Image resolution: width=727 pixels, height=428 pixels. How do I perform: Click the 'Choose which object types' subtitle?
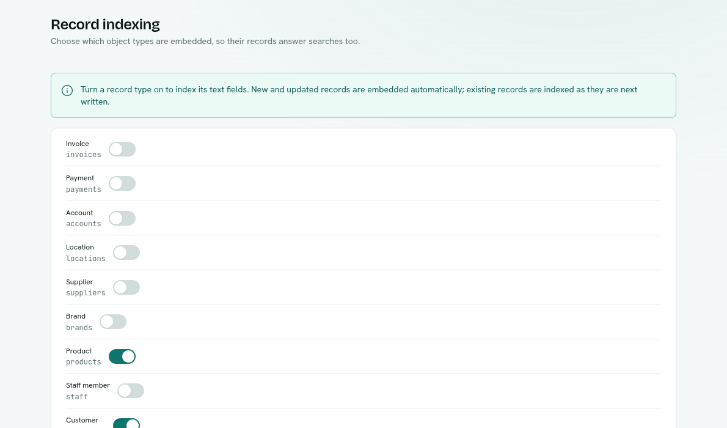click(x=205, y=42)
